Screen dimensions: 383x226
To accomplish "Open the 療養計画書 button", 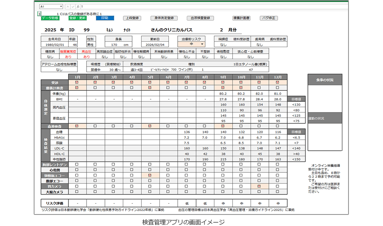I will tap(241, 18).
